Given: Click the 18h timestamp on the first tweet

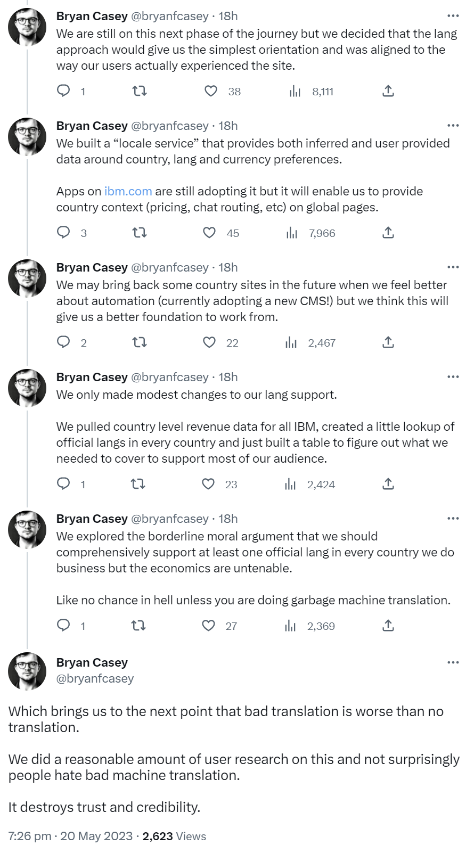Looking at the screenshot, I should pos(228,16).
